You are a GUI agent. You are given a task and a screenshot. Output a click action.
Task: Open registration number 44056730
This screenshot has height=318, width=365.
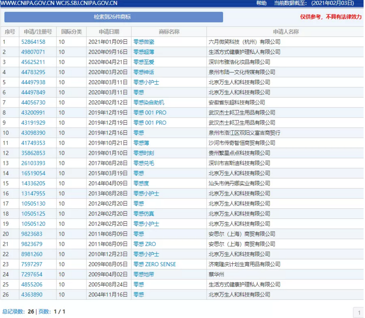[x=33, y=103]
